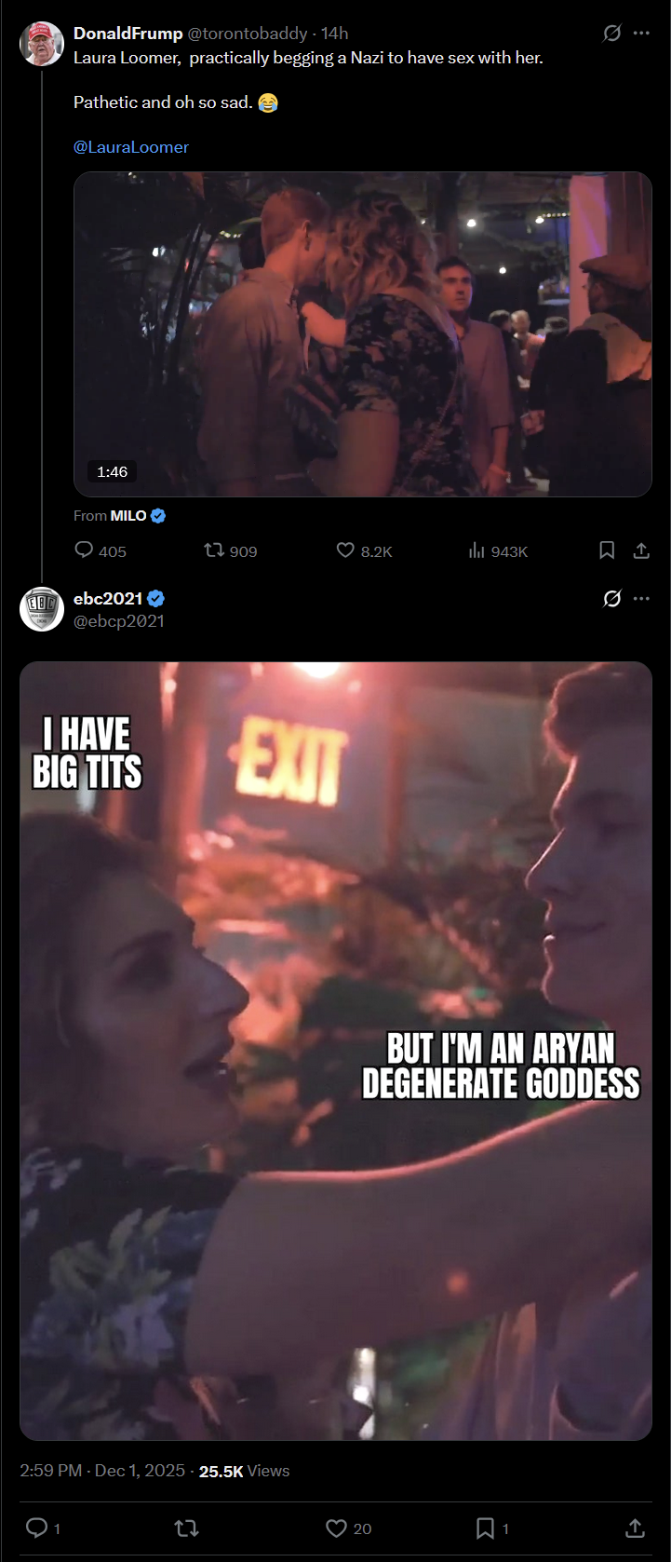This screenshot has width=671, height=1562.
Task: Click the Grok icon on ebc2021's post
Action: 611,599
